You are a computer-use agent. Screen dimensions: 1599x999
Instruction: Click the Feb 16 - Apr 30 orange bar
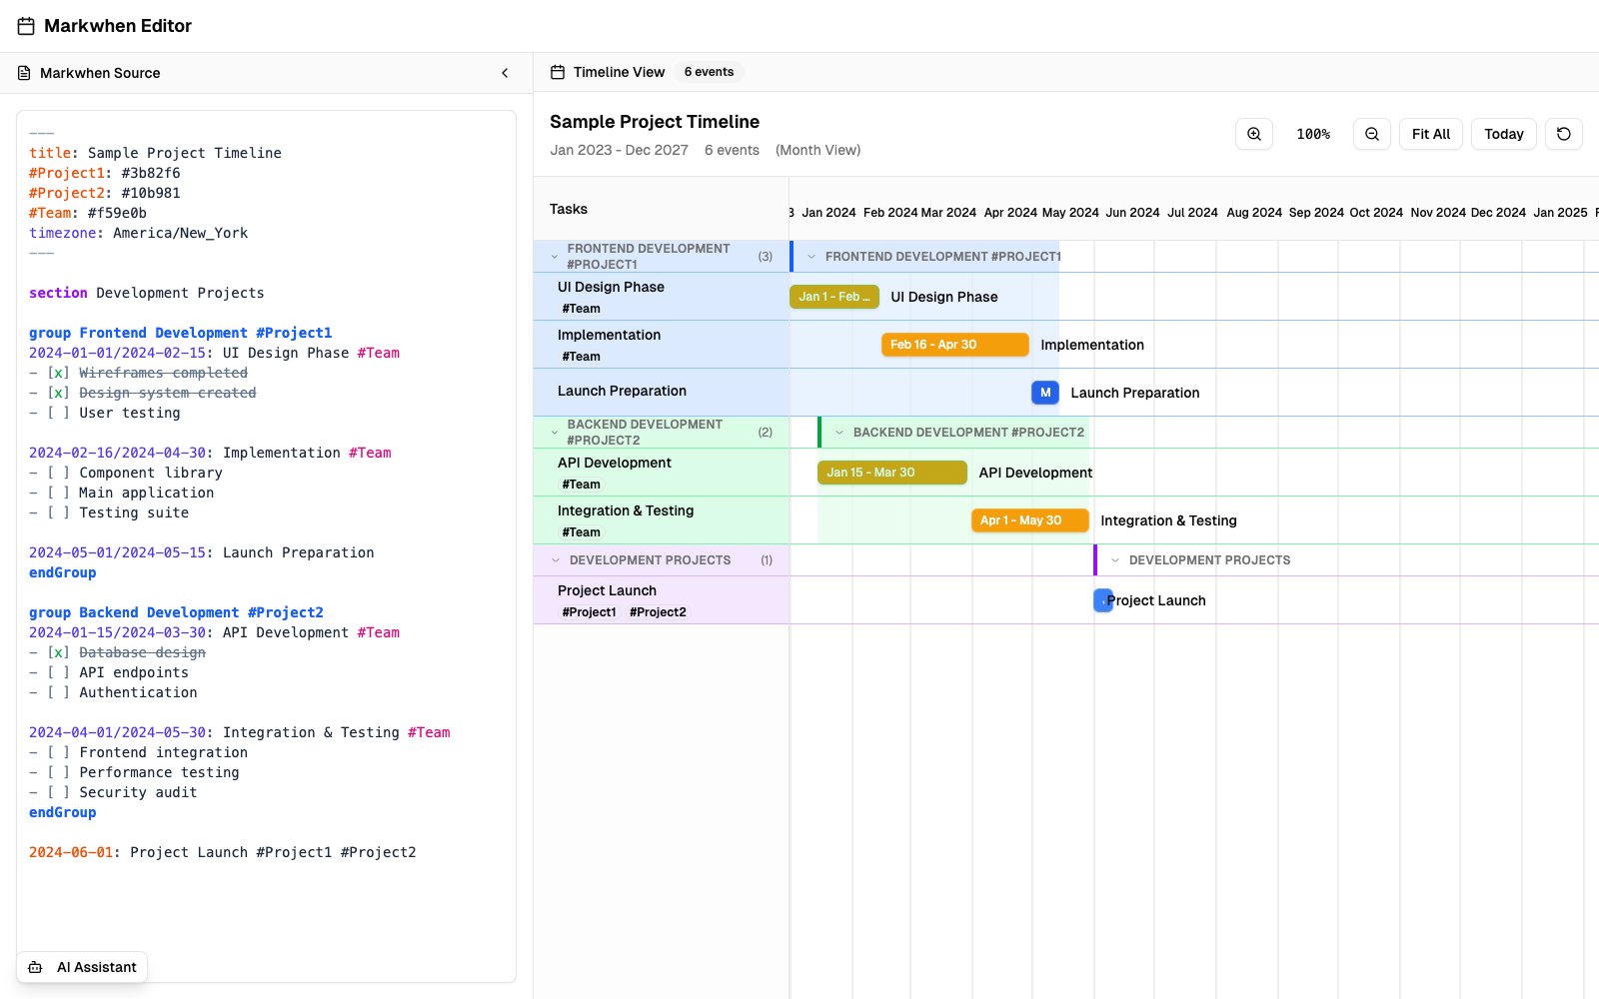pos(954,345)
